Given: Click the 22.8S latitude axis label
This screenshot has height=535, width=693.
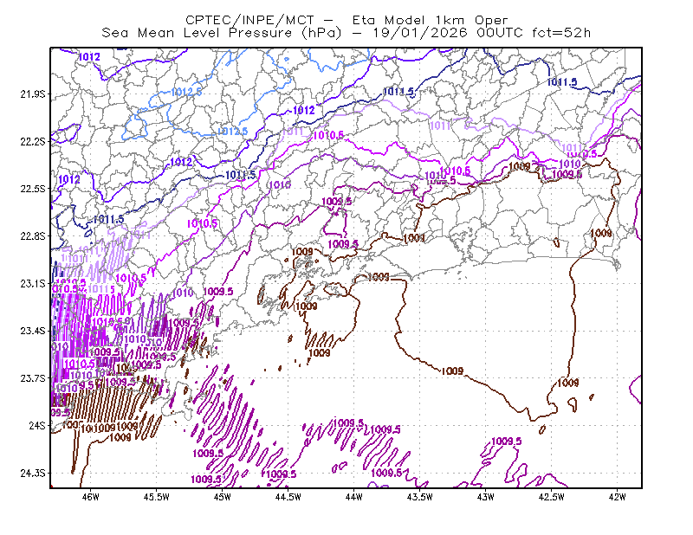Looking at the screenshot, I should pos(33,236).
